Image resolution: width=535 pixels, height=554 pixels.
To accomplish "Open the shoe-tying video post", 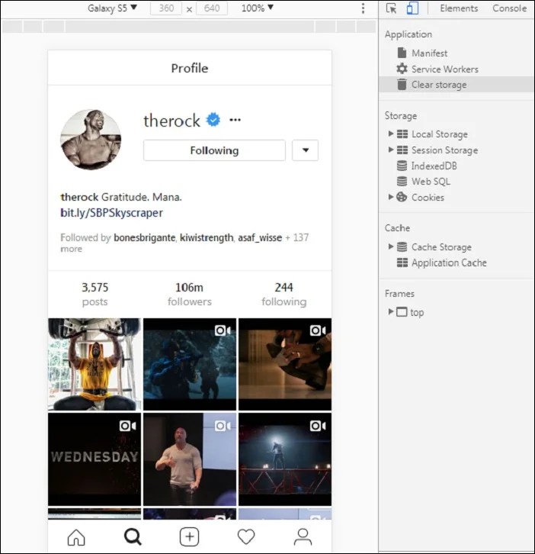I will 285,364.
